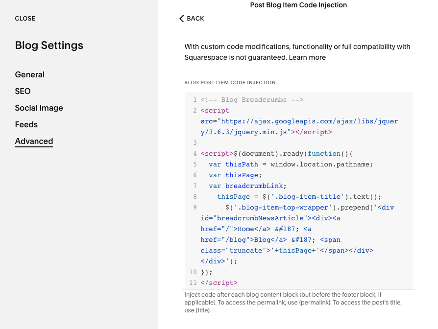Click the jQuery script src URL
438x329 pixels.
pyautogui.click(x=299, y=126)
